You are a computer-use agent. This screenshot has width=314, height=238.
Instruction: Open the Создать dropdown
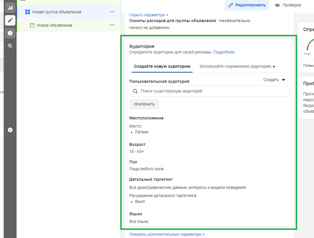coord(274,80)
